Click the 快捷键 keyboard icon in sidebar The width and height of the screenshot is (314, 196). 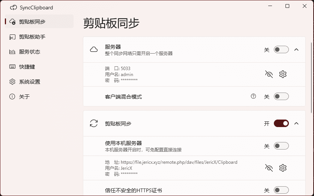(x=12, y=67)
